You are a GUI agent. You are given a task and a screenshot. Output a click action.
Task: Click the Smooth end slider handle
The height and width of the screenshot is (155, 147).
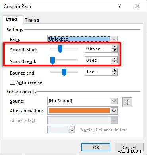pyautogui.click(x=52, y=61)
